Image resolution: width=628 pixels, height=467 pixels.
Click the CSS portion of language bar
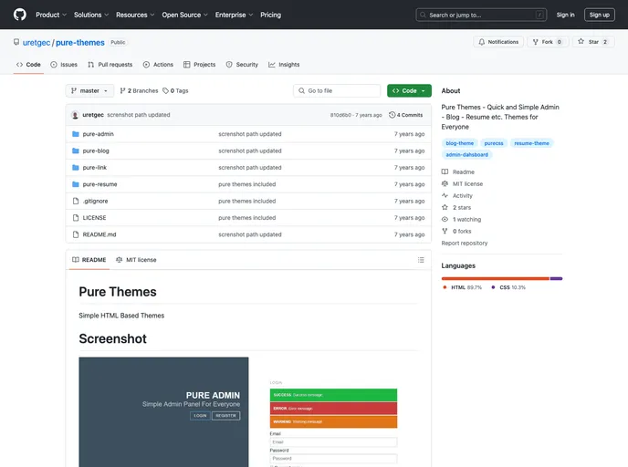tap(556, 278)
